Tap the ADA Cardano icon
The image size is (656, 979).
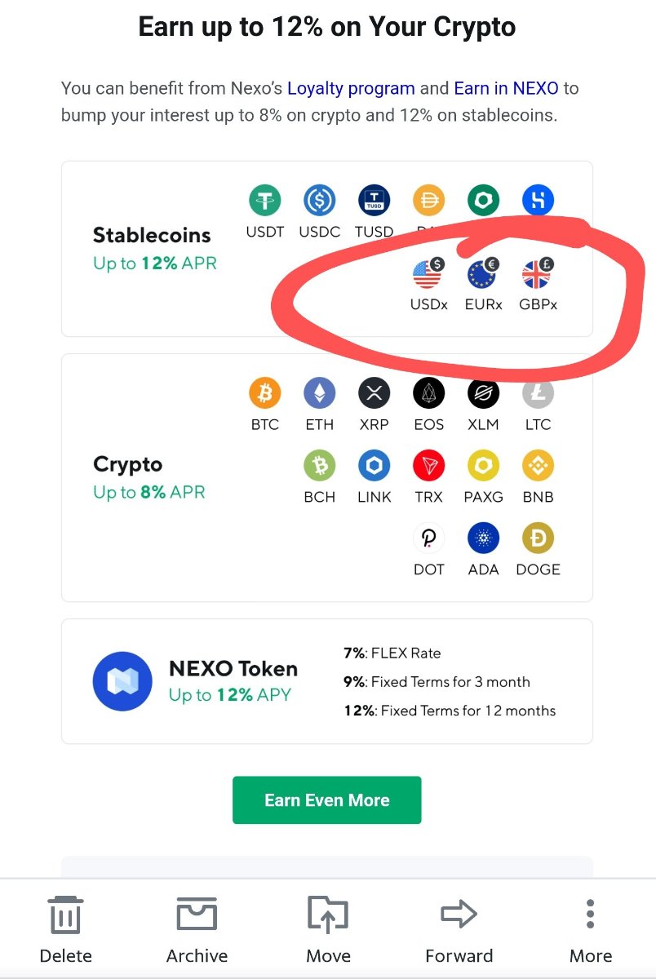click(x=483, y=538)
